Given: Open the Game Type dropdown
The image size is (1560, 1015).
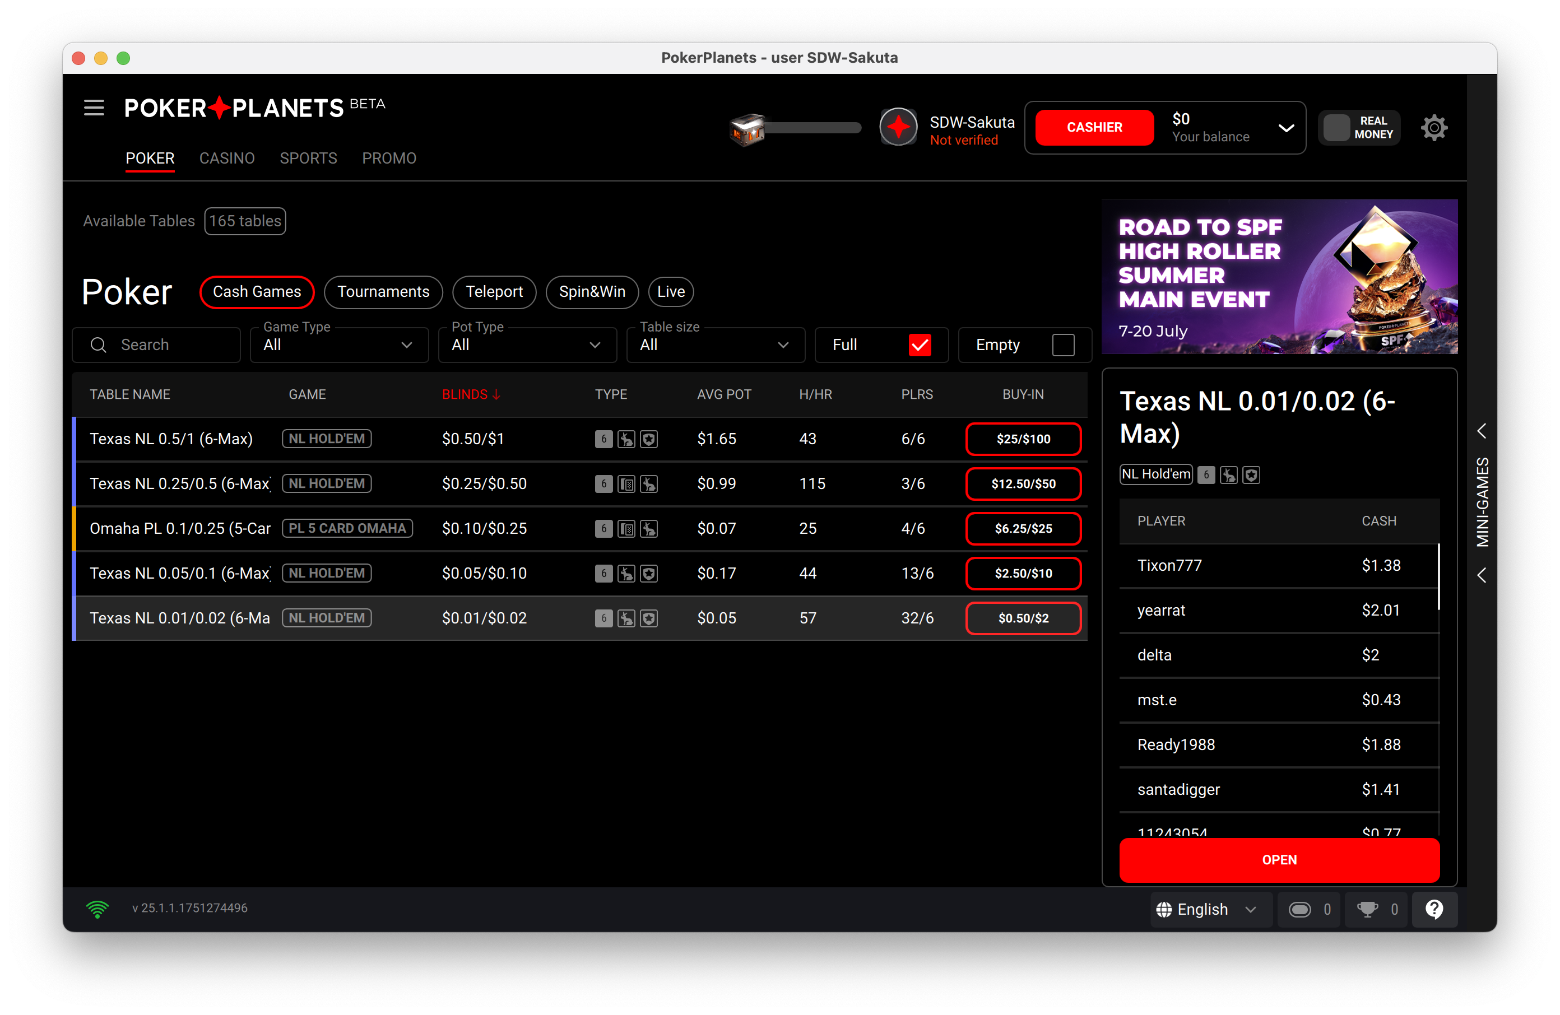Looking at the screenshot, I should (339, 344).
